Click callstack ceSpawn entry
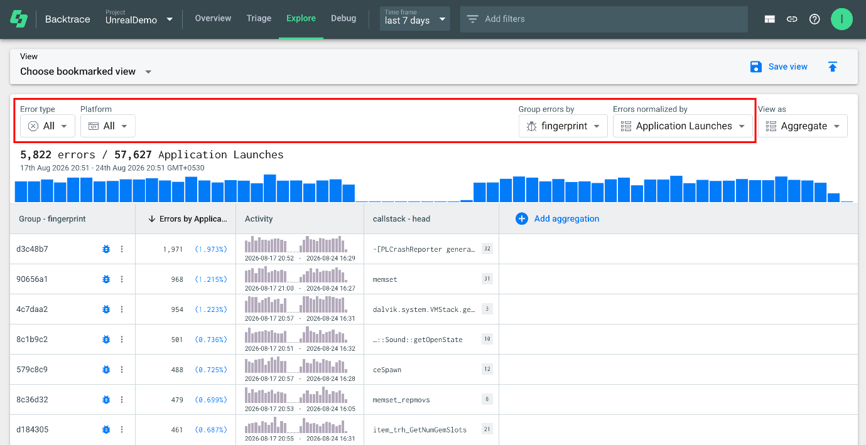 [x=387, y=370]
